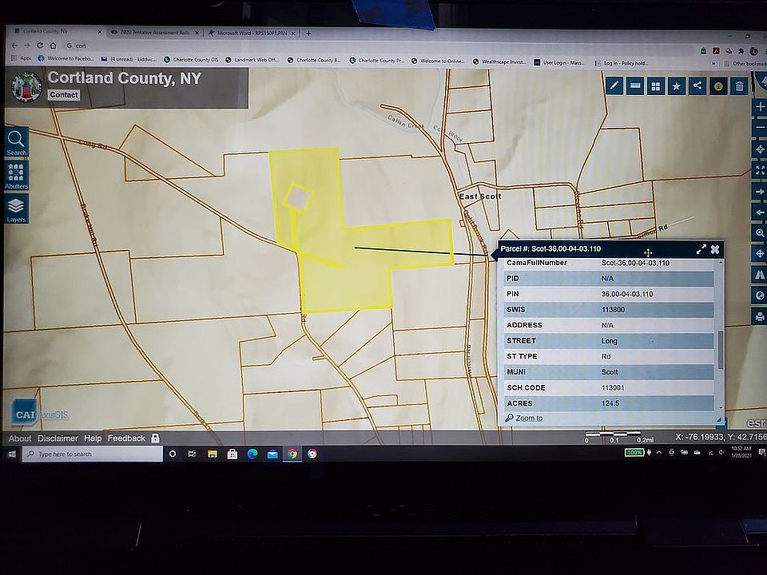Open Microsoft Store from taskbar
The image size is (767, 575).
point(232,454)
